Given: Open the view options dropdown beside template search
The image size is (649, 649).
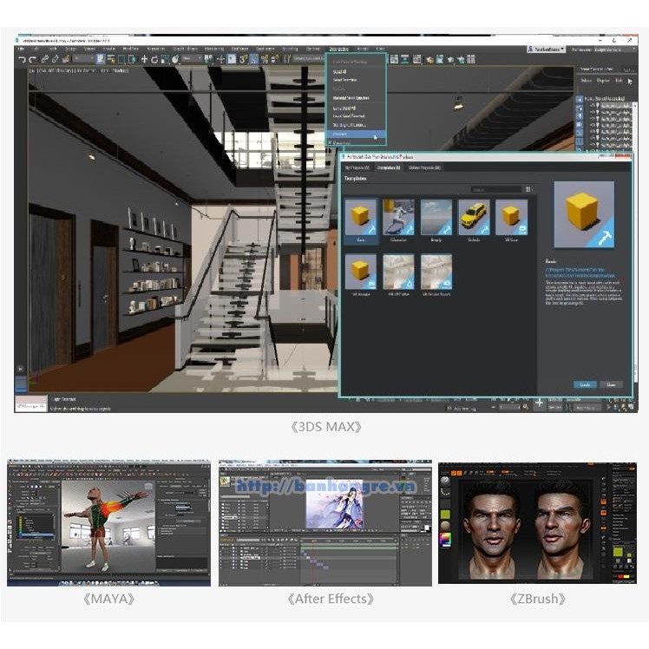Looking at the screenshot, I should [528, 189].
